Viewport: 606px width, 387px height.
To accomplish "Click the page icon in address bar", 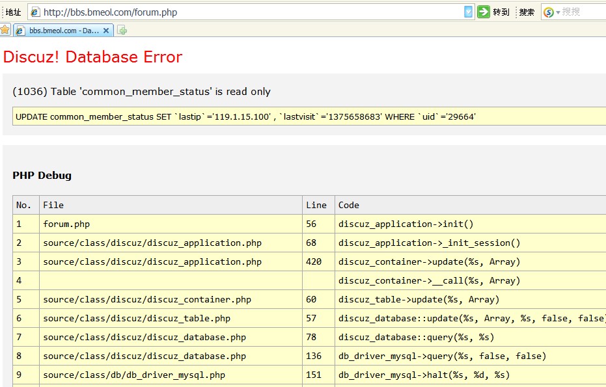I will tap(35, 12).
